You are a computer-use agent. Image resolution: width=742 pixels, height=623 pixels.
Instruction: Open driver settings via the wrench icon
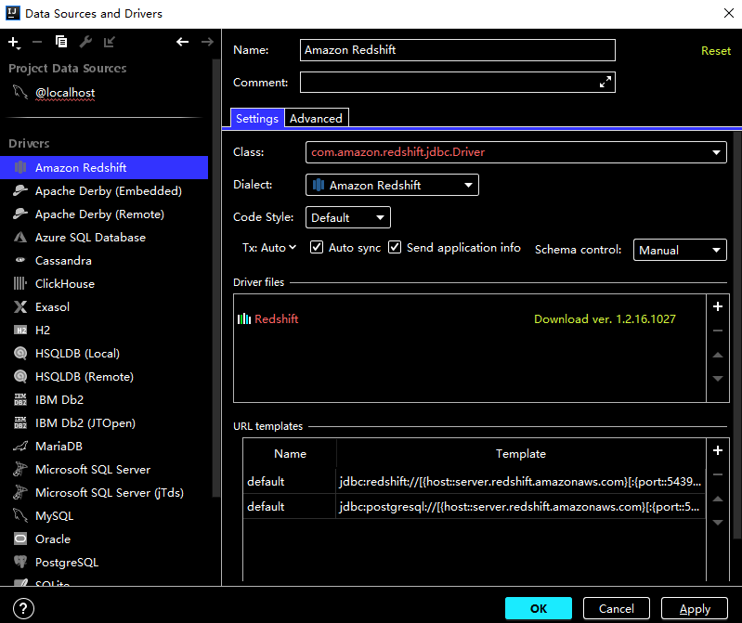(85, 42)
